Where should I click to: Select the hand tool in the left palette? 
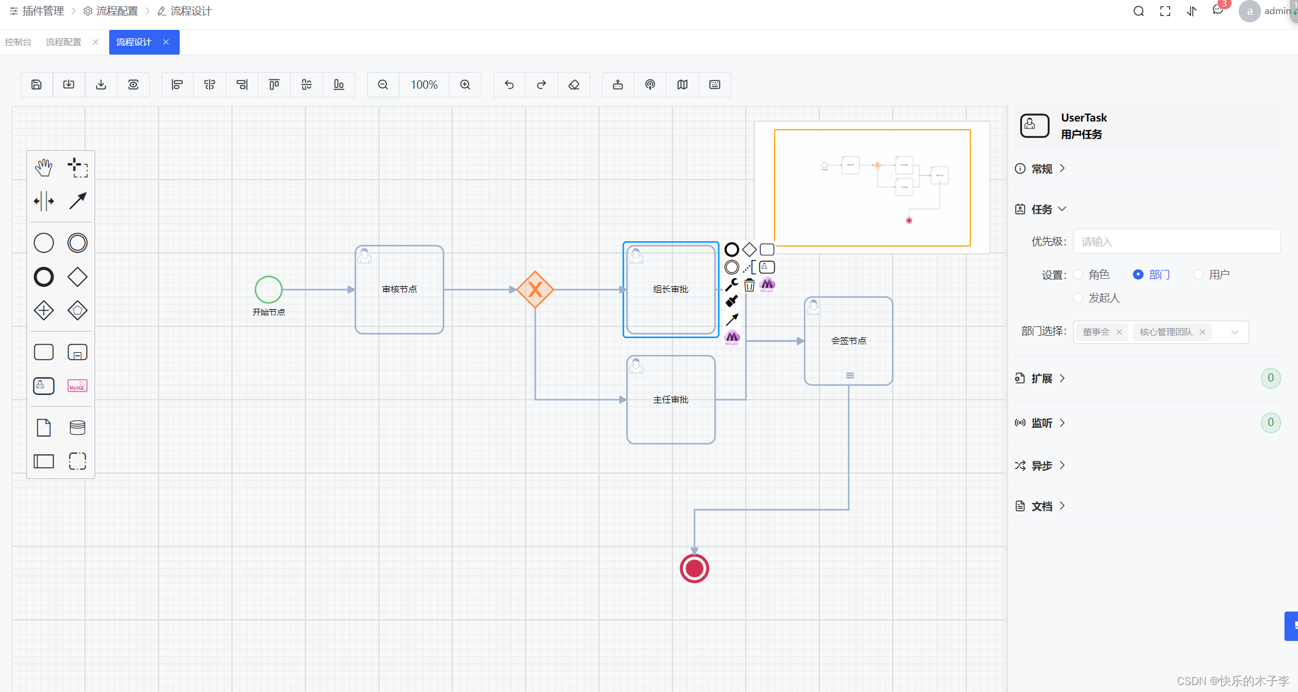[43, 167]
